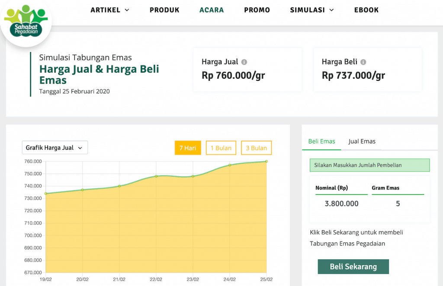Click the Nominal (Rp) input field
The height and width of the screenshot is (286, 443).
pos(341,204)
